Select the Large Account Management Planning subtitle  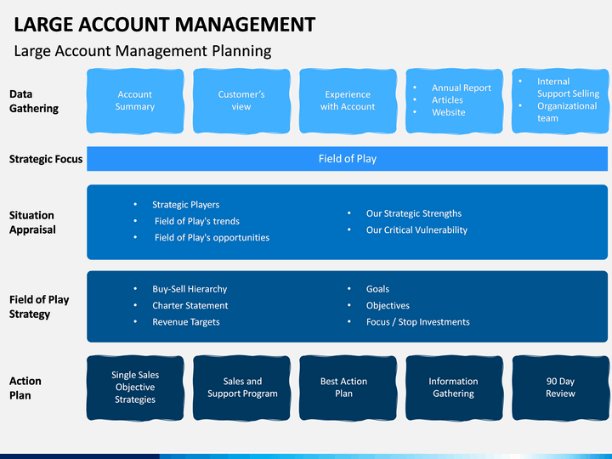point(143,52)
